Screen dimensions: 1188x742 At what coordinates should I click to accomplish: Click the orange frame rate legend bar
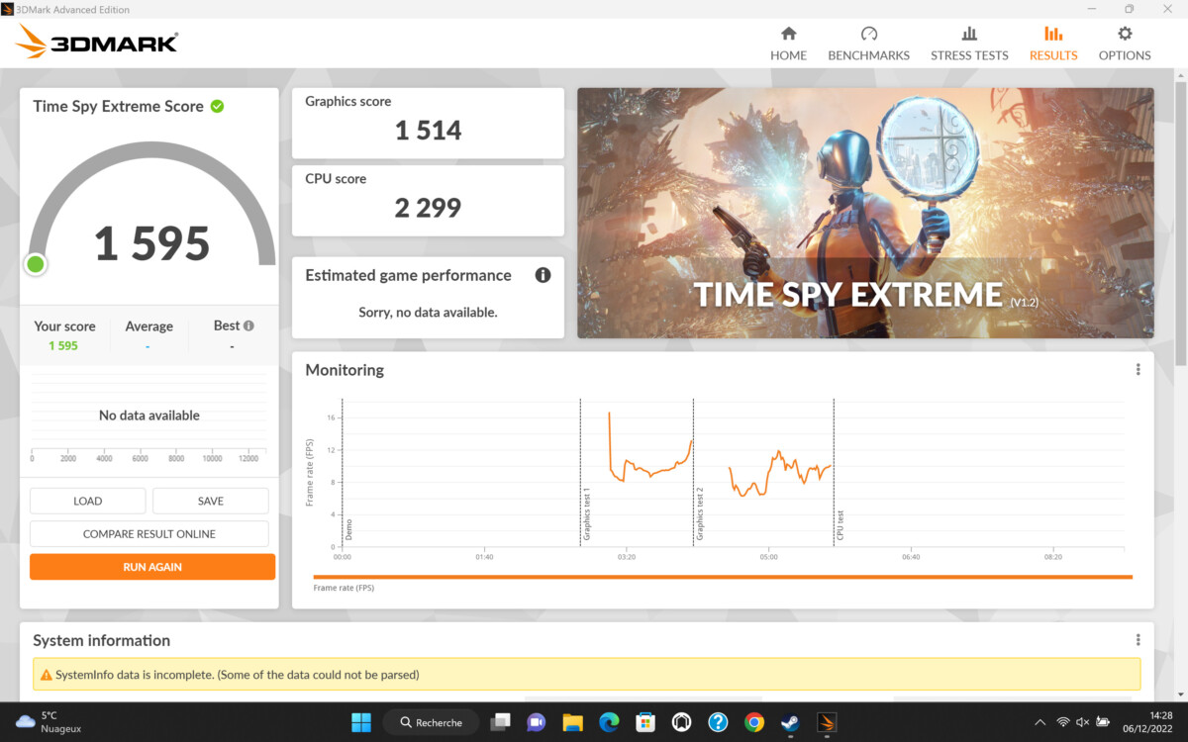723,577
